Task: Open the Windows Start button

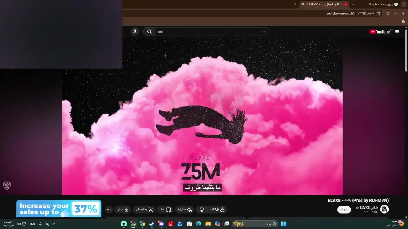Action: tap(283, 224)
